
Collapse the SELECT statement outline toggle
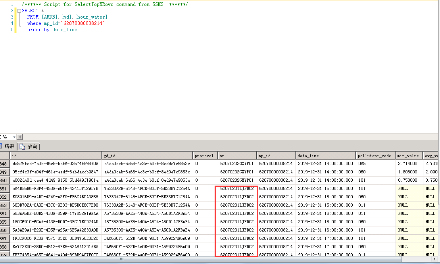pos(19,11)
